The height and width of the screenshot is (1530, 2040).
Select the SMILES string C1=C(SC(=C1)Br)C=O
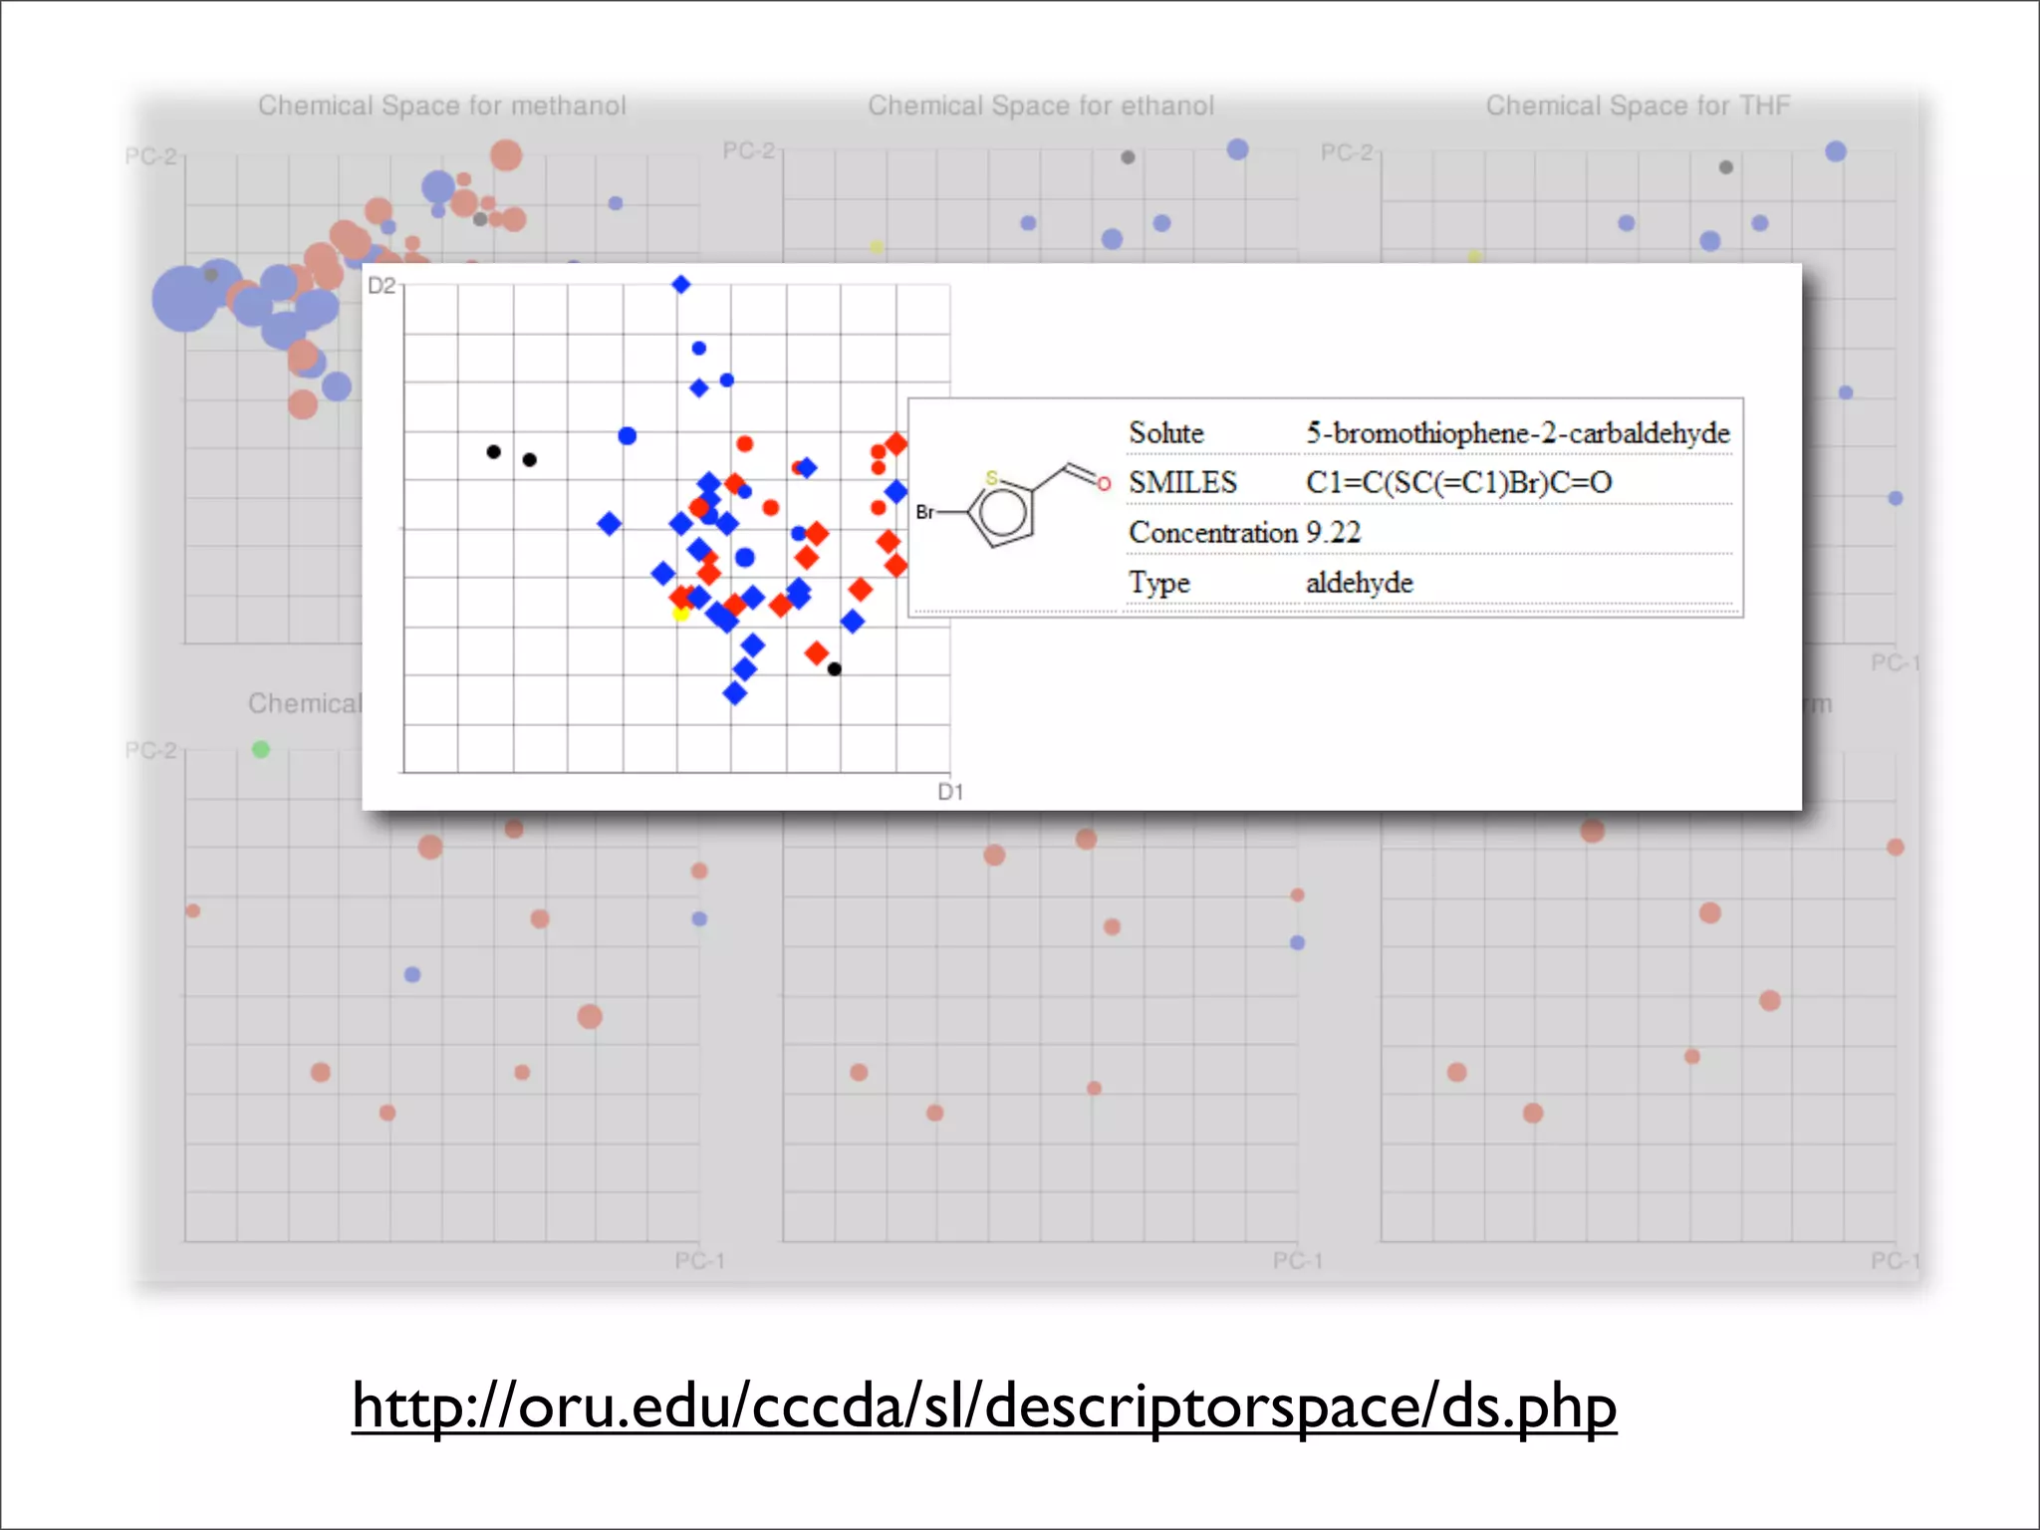(1458, 482)
